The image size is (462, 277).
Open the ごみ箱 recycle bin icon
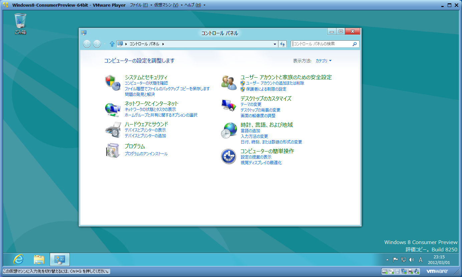pyautogui.click(x=20, y=24)
